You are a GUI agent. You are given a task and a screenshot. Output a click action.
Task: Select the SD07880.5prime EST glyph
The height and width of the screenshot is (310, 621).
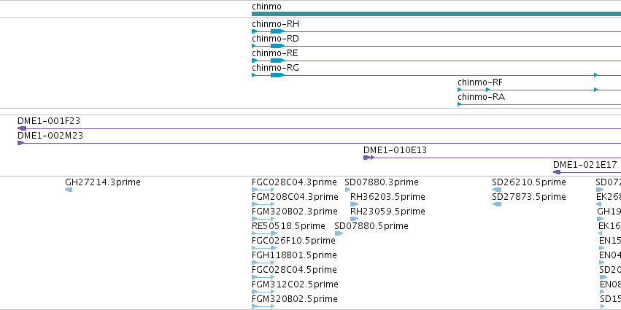point(339,233)
